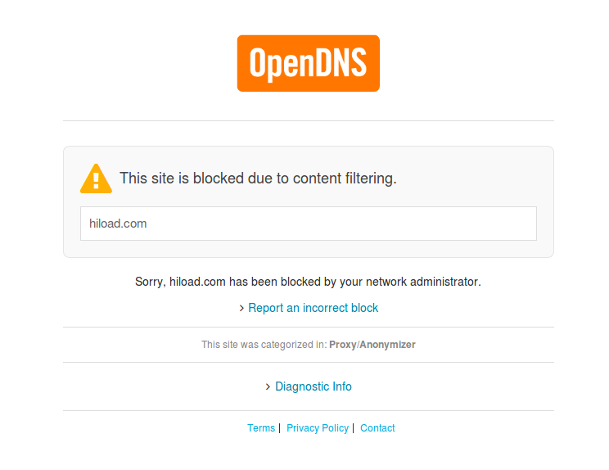This screenshot has width=609, height=470.
Task: Expand the Diagnostic Info section
Action: click(314, 386)
